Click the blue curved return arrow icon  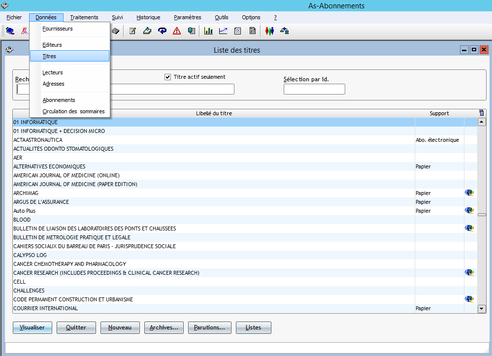[162, 31]
